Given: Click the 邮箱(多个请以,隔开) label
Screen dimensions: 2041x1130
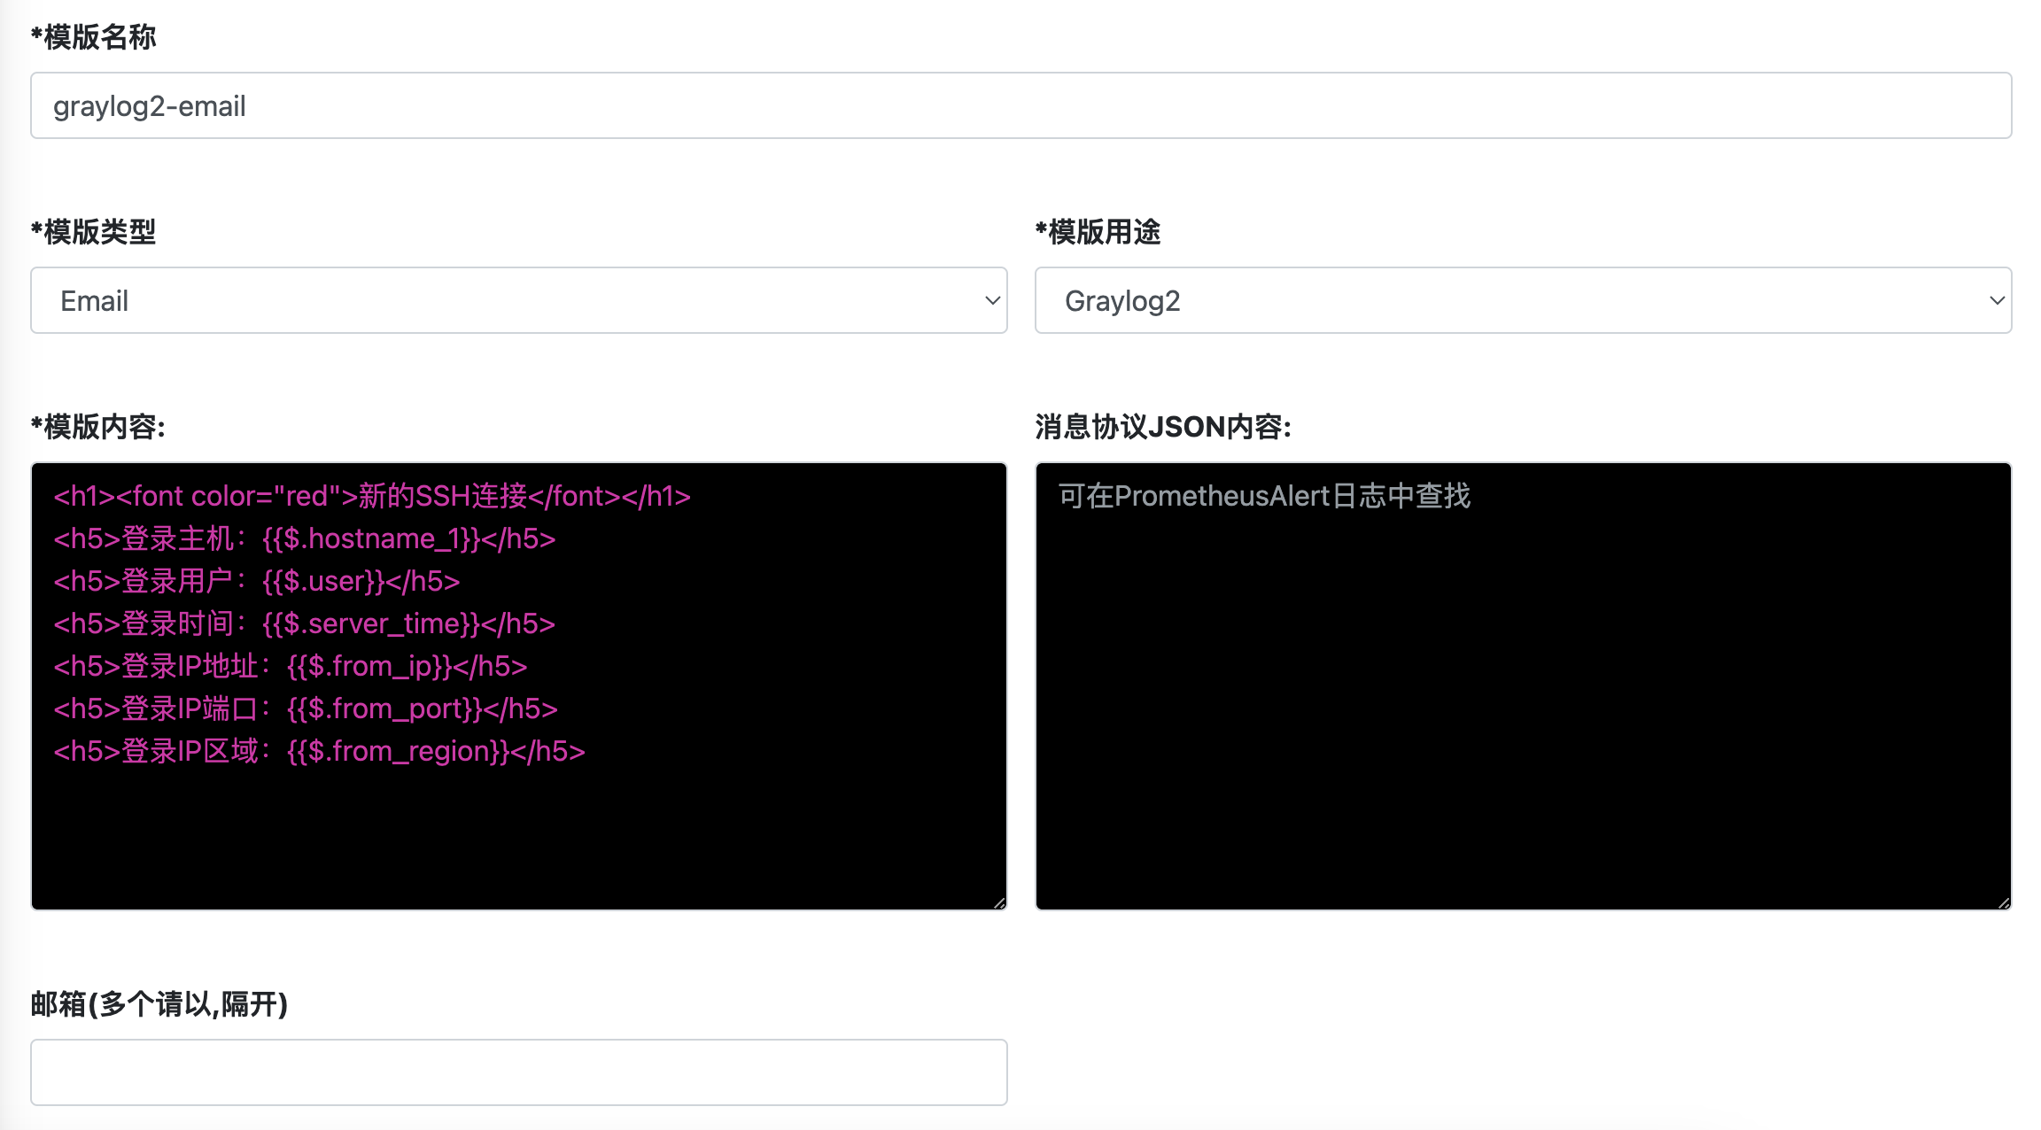Looking at the screenshot, I should pyautogui.click(x=159, y=1004).
